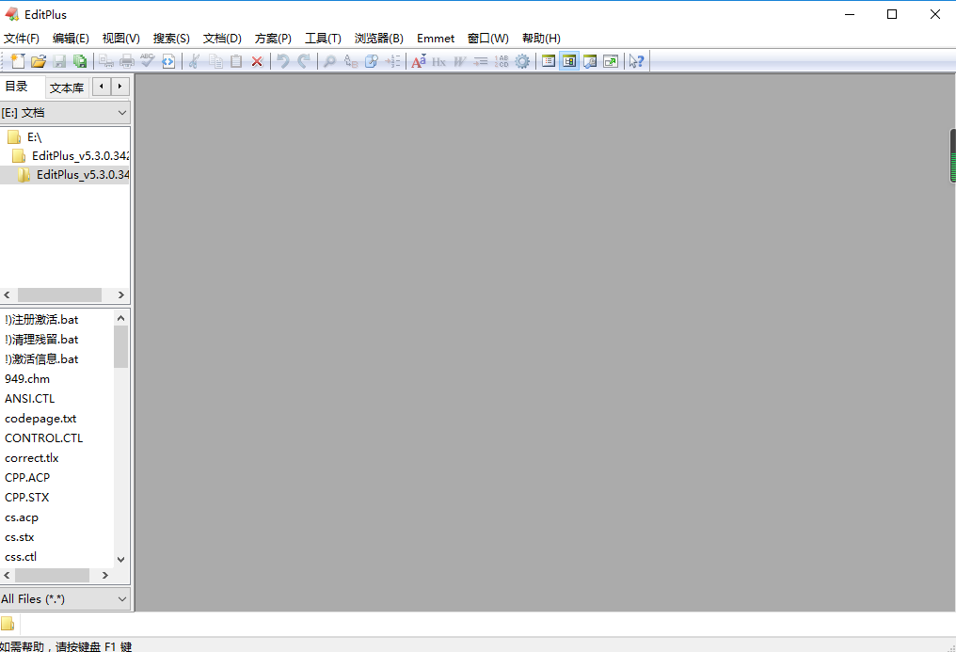This screenshot has height=652, width=956.
Task: Save all open documents
Action: click(80, 61)
